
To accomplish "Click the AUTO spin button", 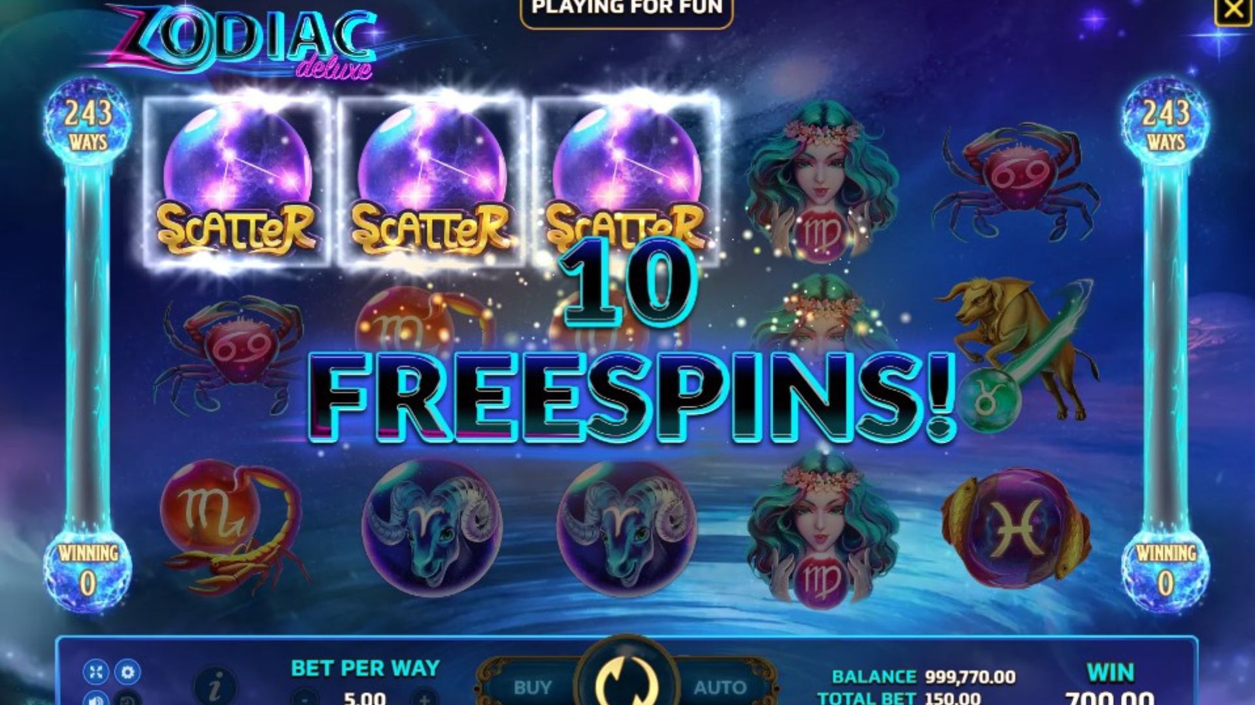I will (x=721, y=685).
